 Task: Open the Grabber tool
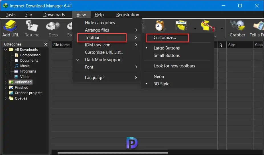coord(237,28)
